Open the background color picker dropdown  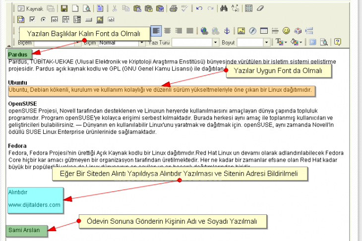pyautogui.click(x=296, y=42)
